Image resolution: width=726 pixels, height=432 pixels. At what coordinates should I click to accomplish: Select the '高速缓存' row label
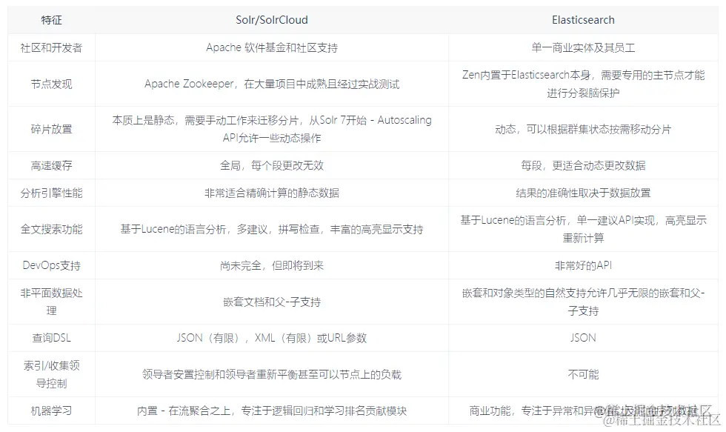(51, 165)
